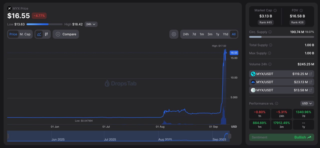Select the Ytd chart timeframe
Screen dimensions: 320x148
click(225, 34)
